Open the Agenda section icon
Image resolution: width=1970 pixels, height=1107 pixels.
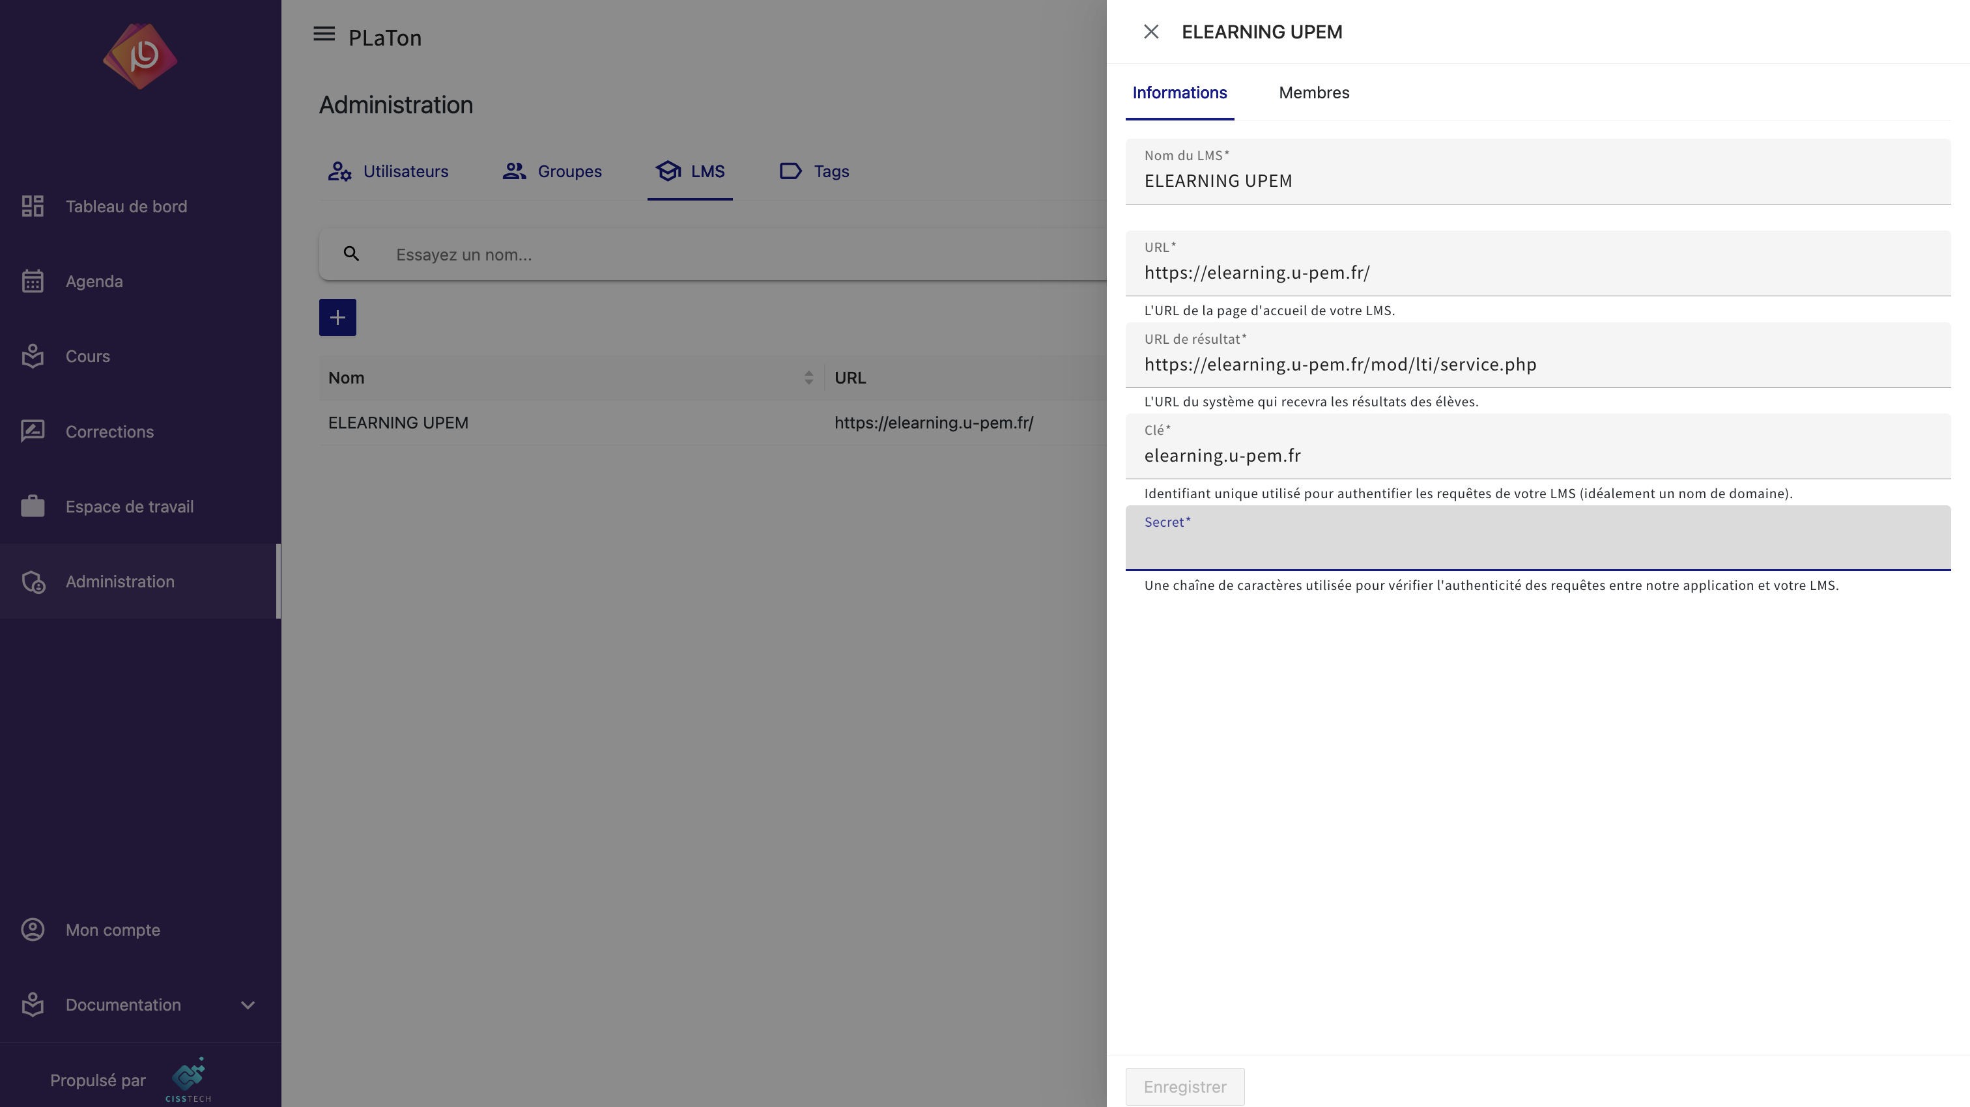click(x=33, y=281)
